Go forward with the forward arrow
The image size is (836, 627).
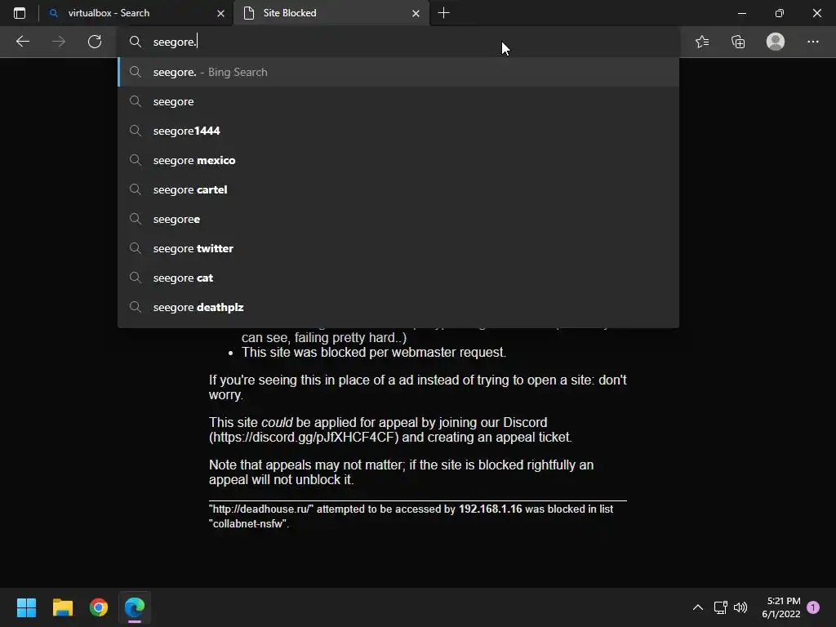click(x=59, y=42)
